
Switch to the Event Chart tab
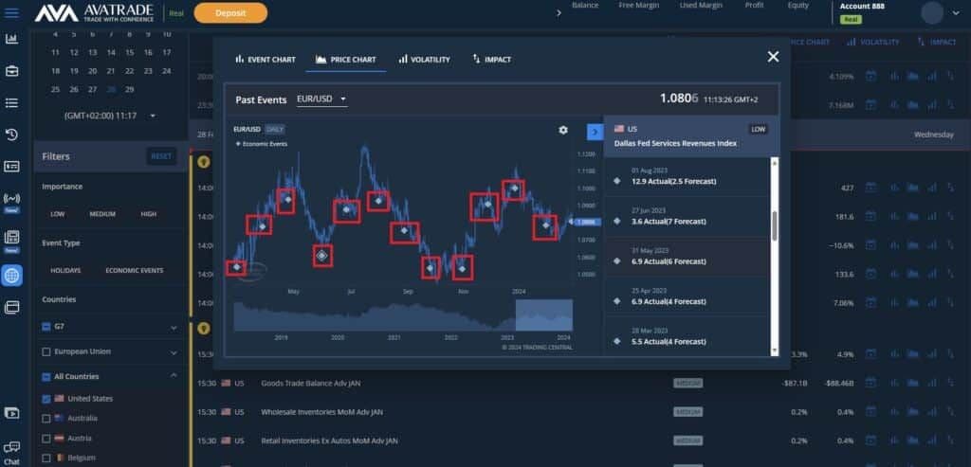click(266, 60)
